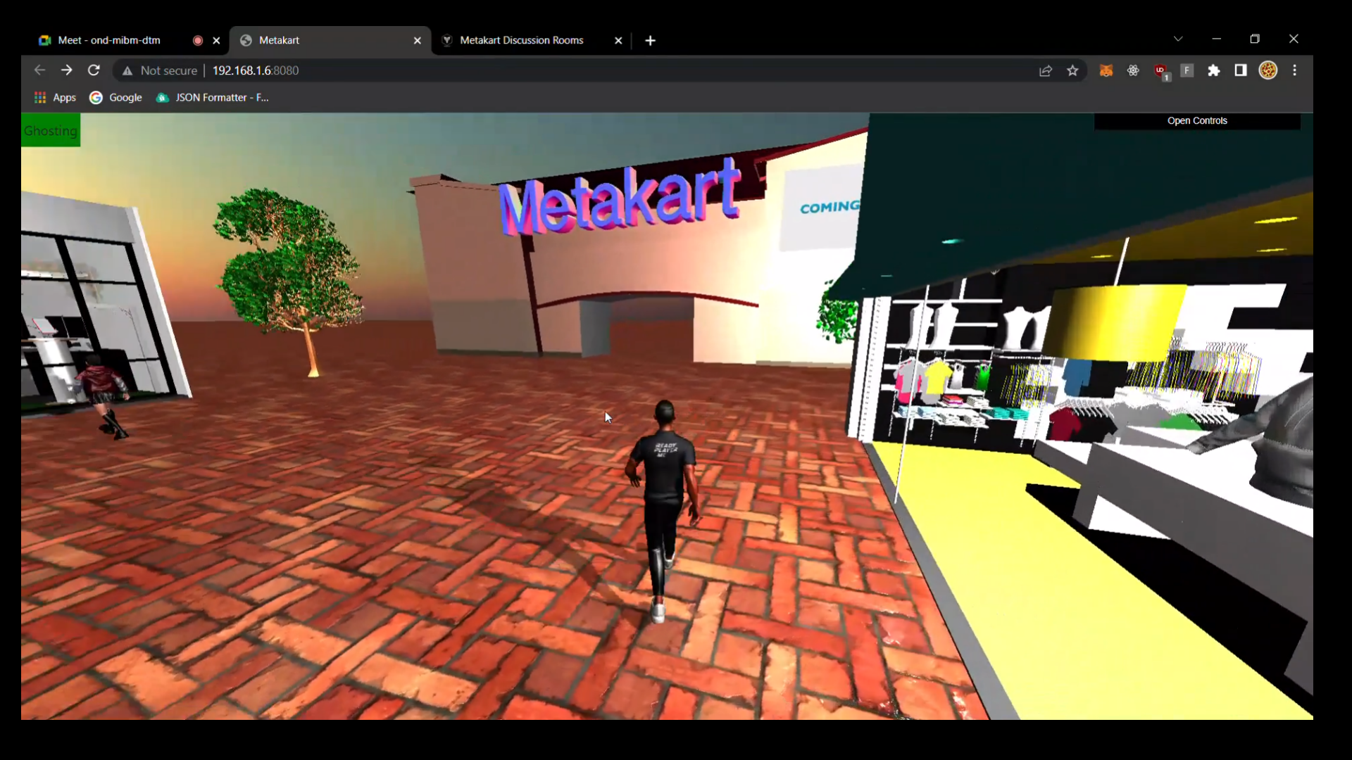Open the Google bookmark
Screen dimensions: 1352x760
(x=116, y=98)
